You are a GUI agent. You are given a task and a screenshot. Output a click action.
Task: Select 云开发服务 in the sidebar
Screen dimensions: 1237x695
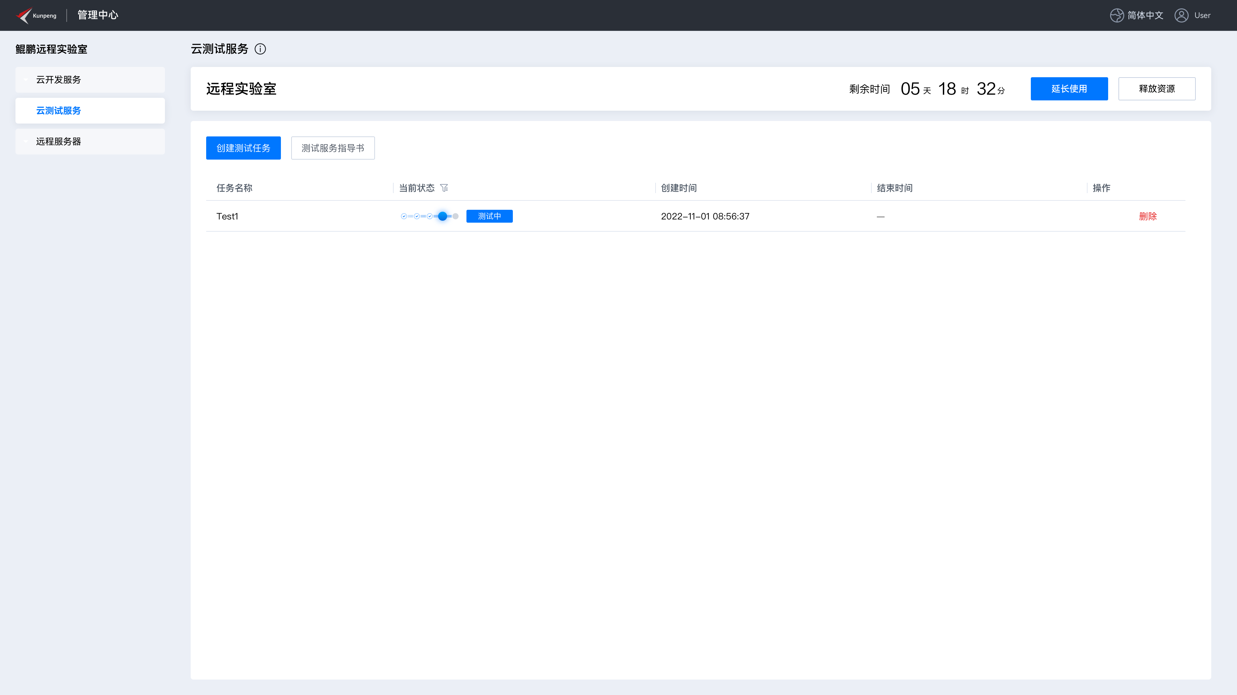coord(90,79)
